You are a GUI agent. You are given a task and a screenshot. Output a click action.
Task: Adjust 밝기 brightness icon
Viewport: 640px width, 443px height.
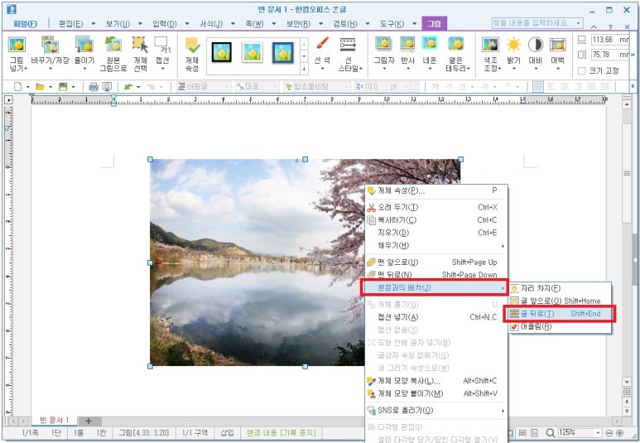(x=513, y=45)
